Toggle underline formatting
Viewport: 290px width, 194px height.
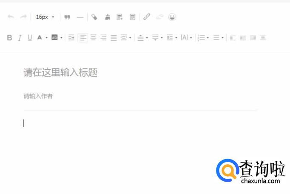click(x=30, y=38)
